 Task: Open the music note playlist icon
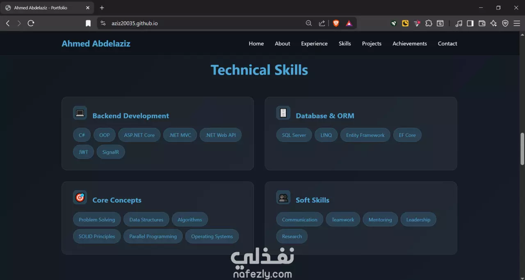[x=459, y=23]
